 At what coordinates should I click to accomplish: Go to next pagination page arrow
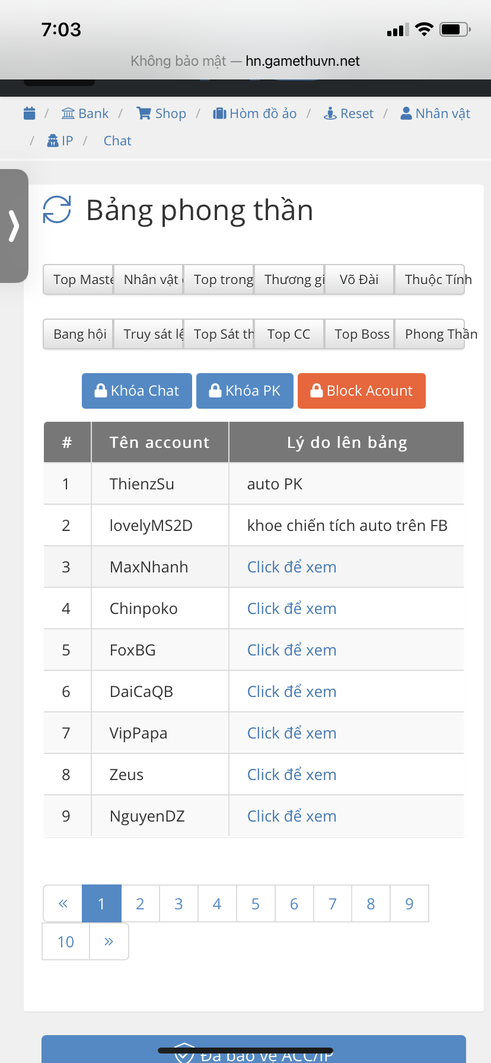pyautogui.click(x=109, y=941)
